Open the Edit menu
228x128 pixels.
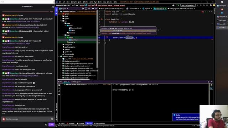[64, 2]
